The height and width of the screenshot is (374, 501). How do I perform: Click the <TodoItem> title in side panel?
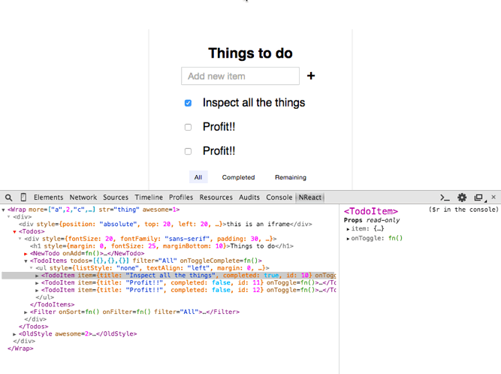pyautogui.click(x=370, y=211)
